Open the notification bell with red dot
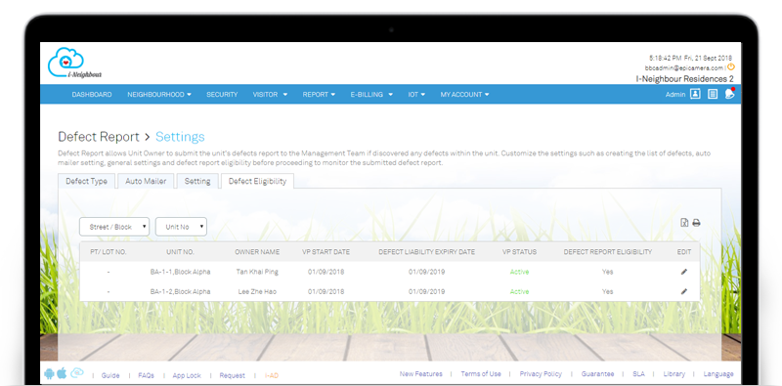 tap(729, 93)
